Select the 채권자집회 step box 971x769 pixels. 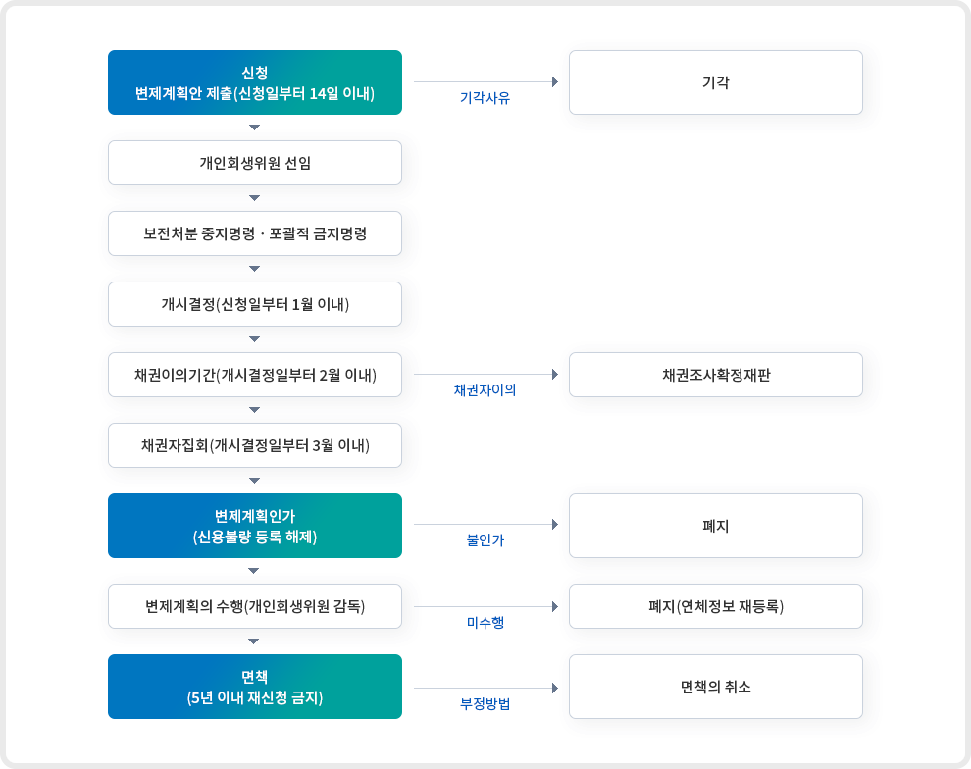(254, 445)
